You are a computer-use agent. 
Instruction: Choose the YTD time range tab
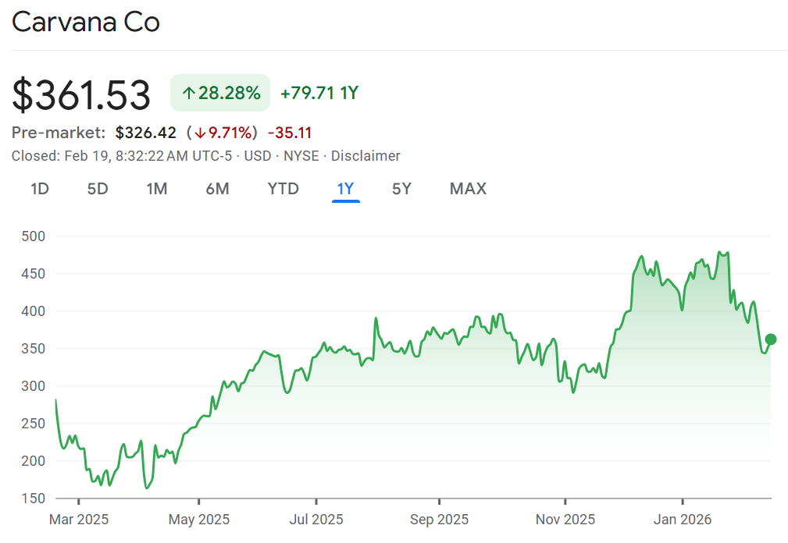coord(283,189)
